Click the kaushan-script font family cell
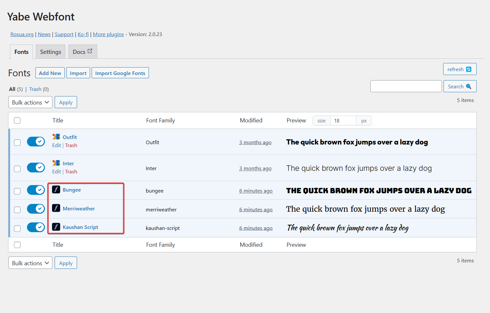 (x=163, y=228)
